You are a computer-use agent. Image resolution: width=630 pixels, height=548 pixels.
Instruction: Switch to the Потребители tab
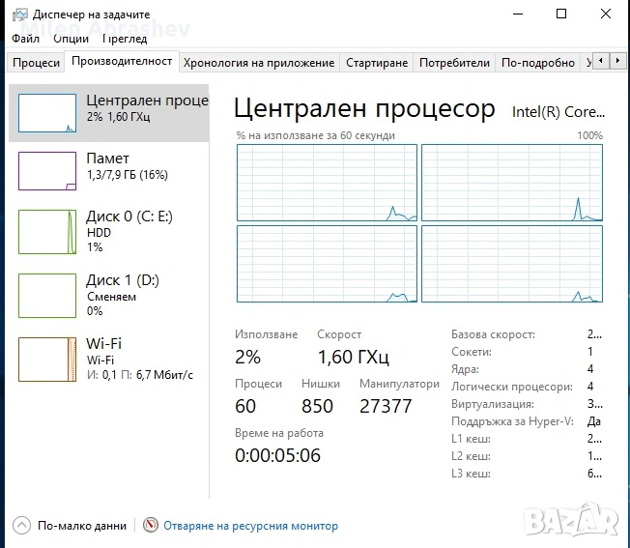tap(454, 63)
